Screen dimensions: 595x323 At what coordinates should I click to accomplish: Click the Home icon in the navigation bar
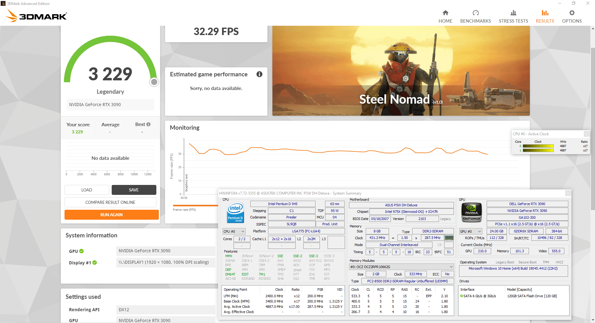point(445,13)
